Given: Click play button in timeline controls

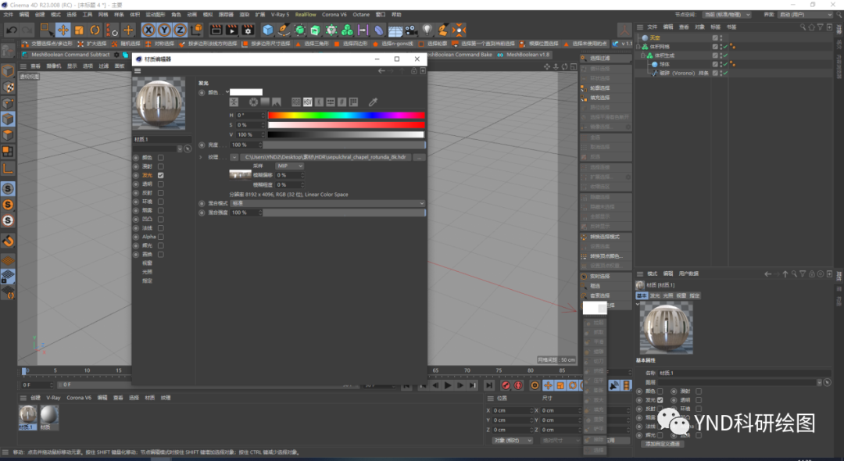Looking at the screenshot, I should pyautogui.click(x=448, y=385).
